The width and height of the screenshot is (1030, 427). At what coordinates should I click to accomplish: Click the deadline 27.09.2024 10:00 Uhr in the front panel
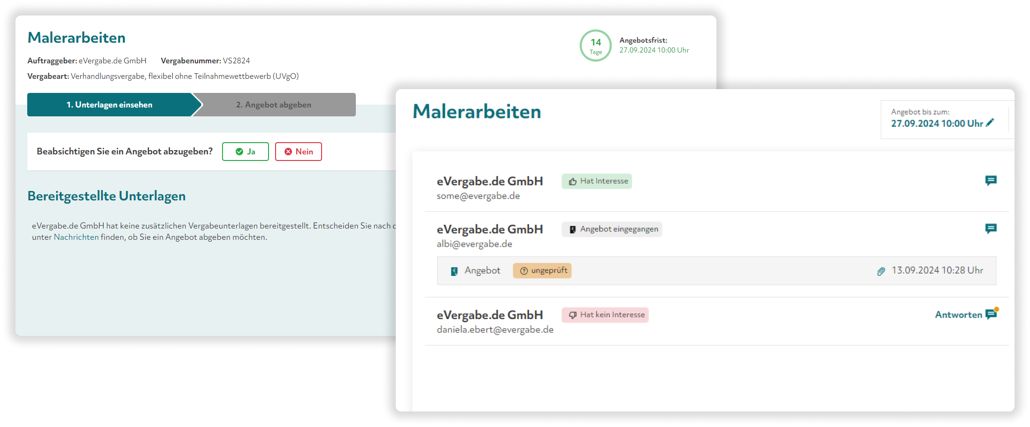[x=937, y=123]
